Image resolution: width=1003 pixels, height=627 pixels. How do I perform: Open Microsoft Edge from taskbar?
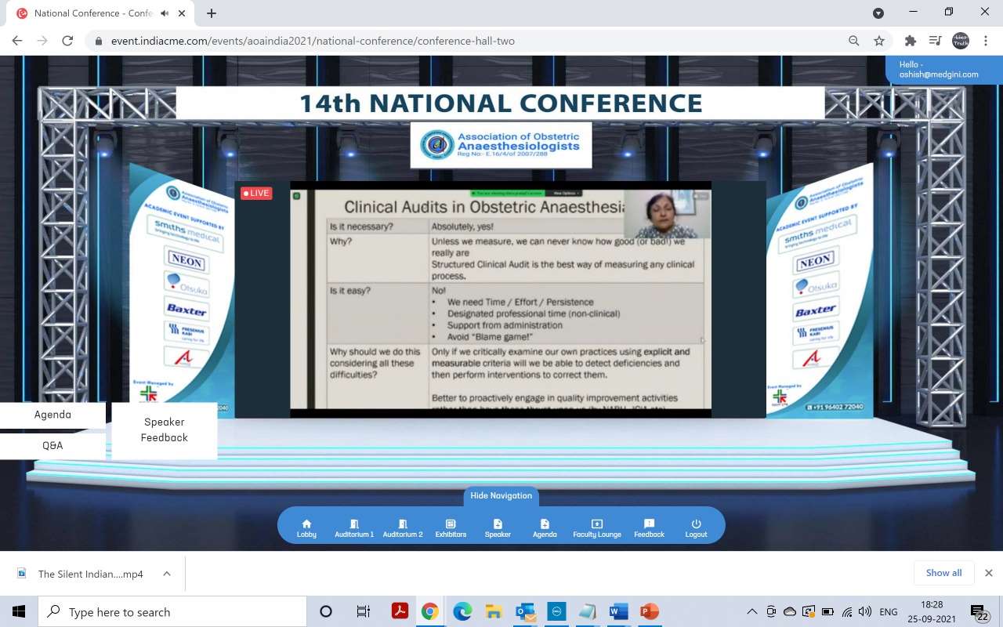(x=462, y=611)
